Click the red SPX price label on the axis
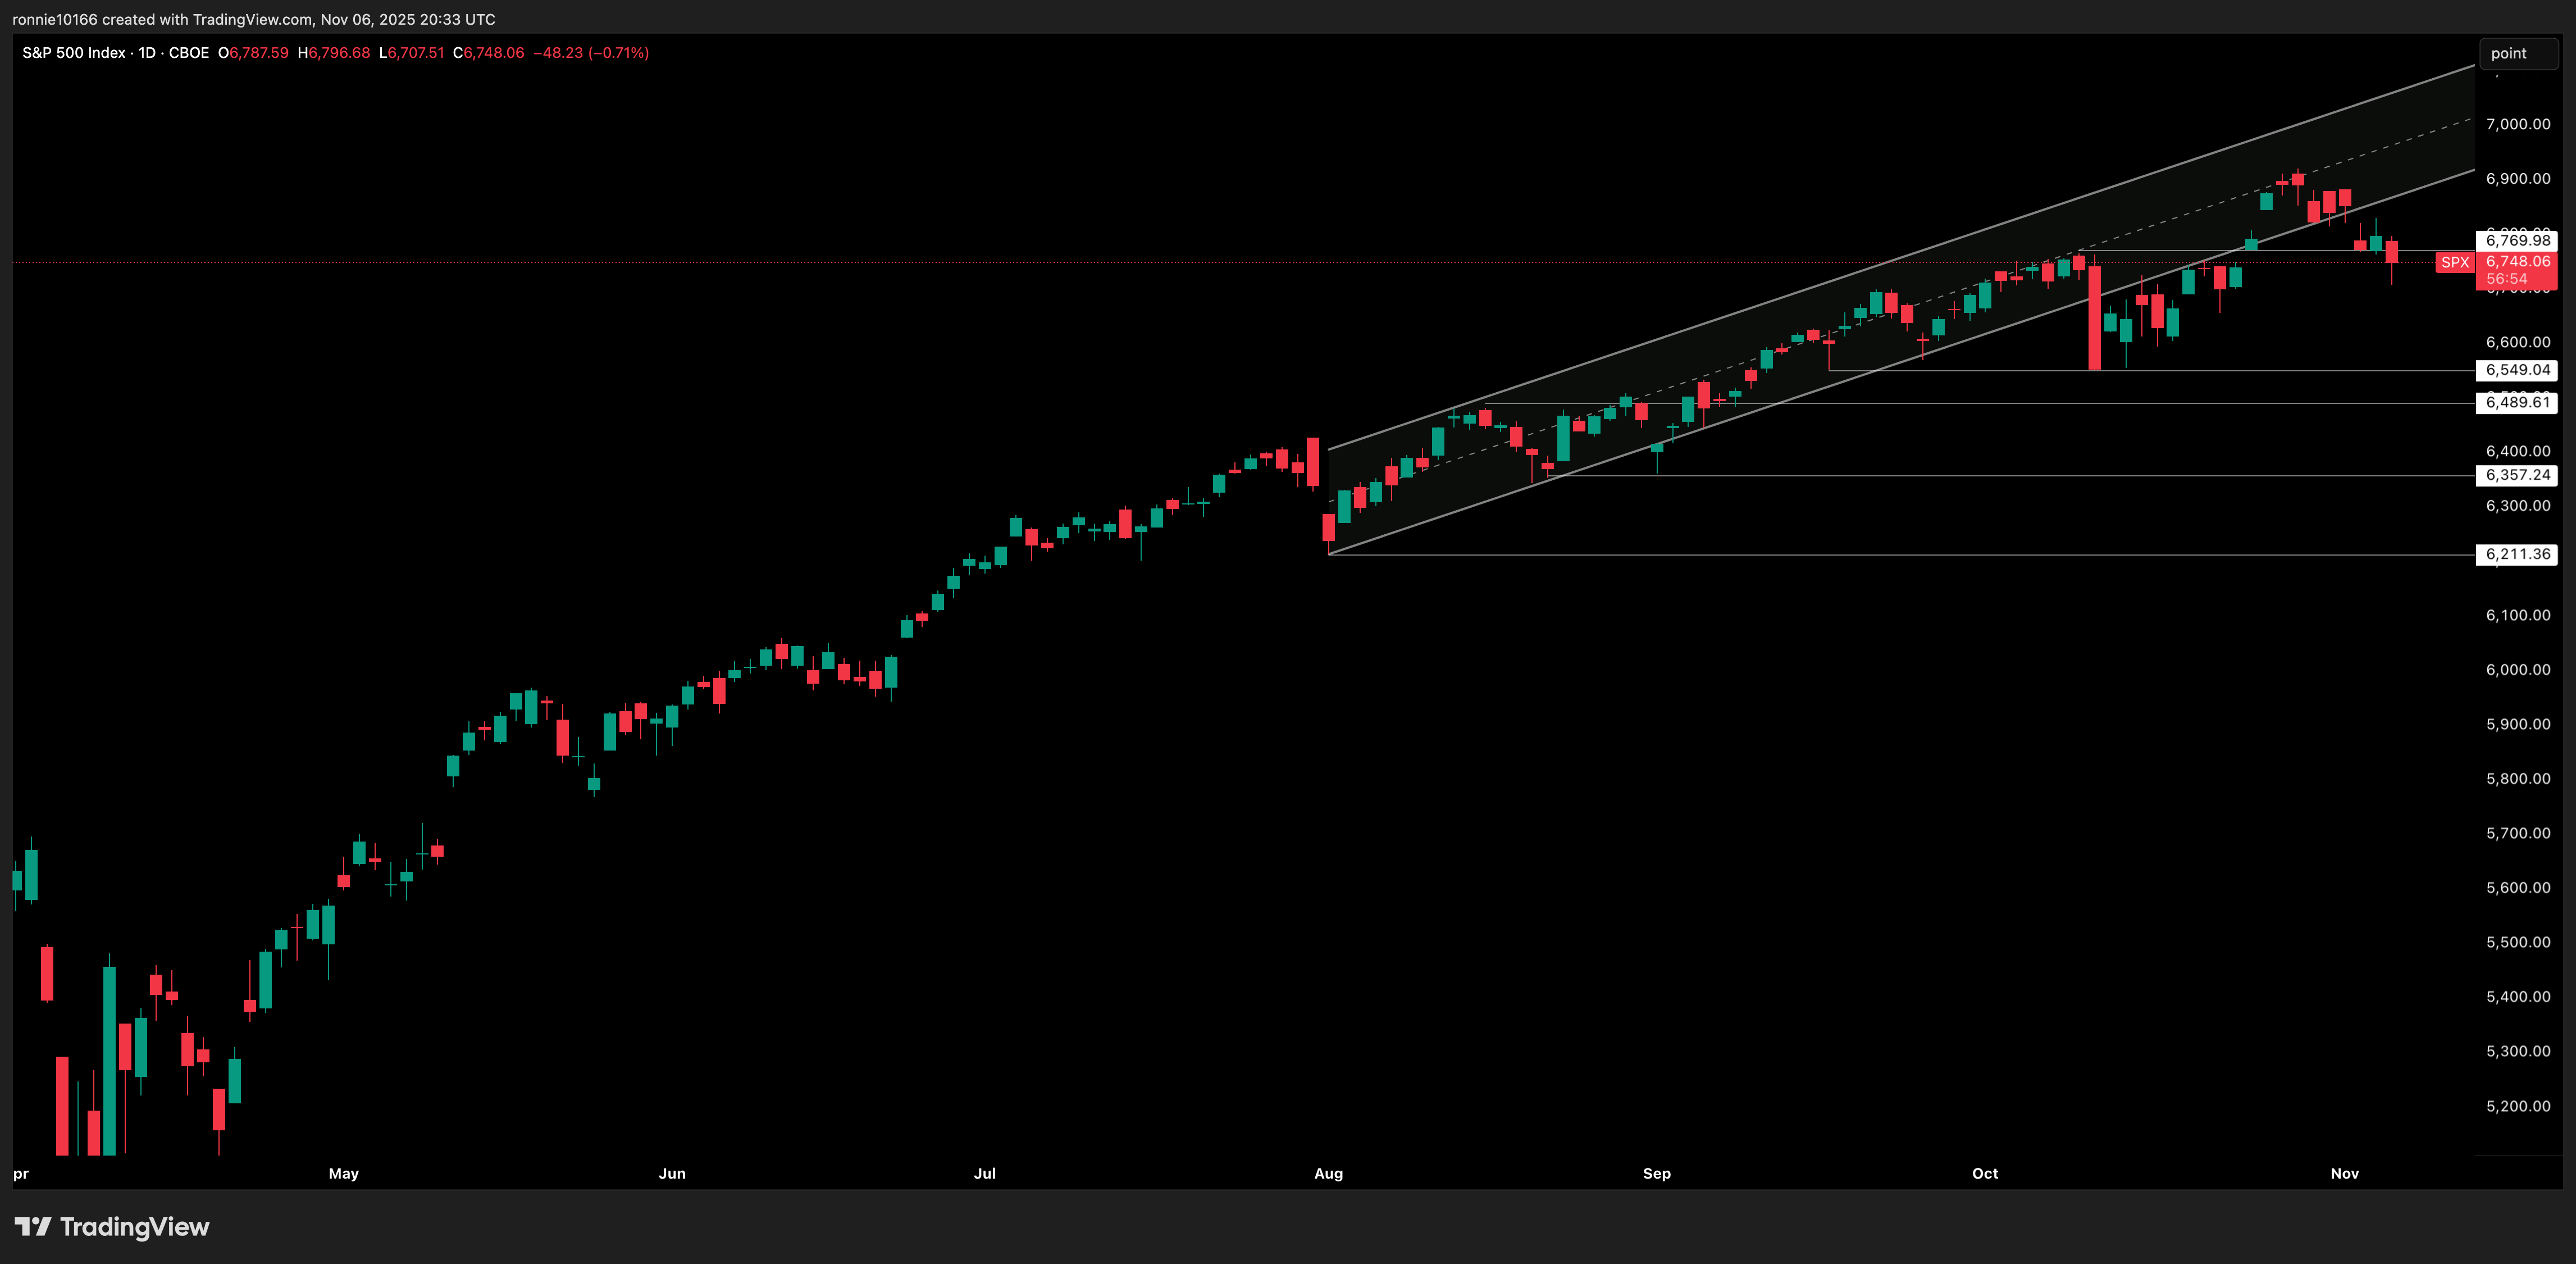Viewport: 2576px width, 1264px height. 2457,262
